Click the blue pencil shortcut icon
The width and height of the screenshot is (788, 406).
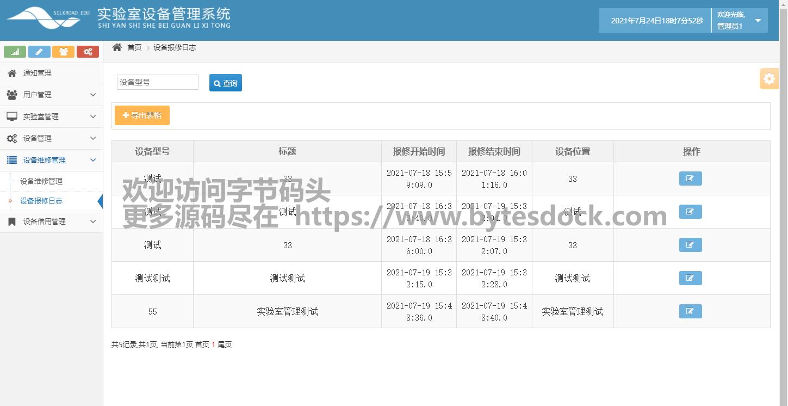39,52
